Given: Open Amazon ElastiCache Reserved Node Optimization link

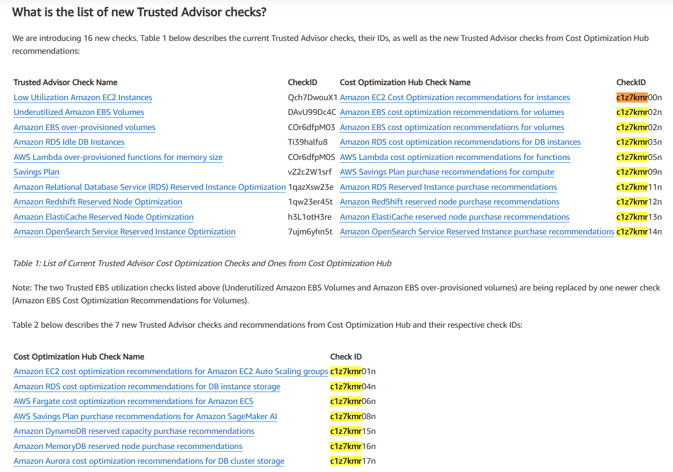Looking at the screenshot, I should pyautogui.click(x=104, y=217).
